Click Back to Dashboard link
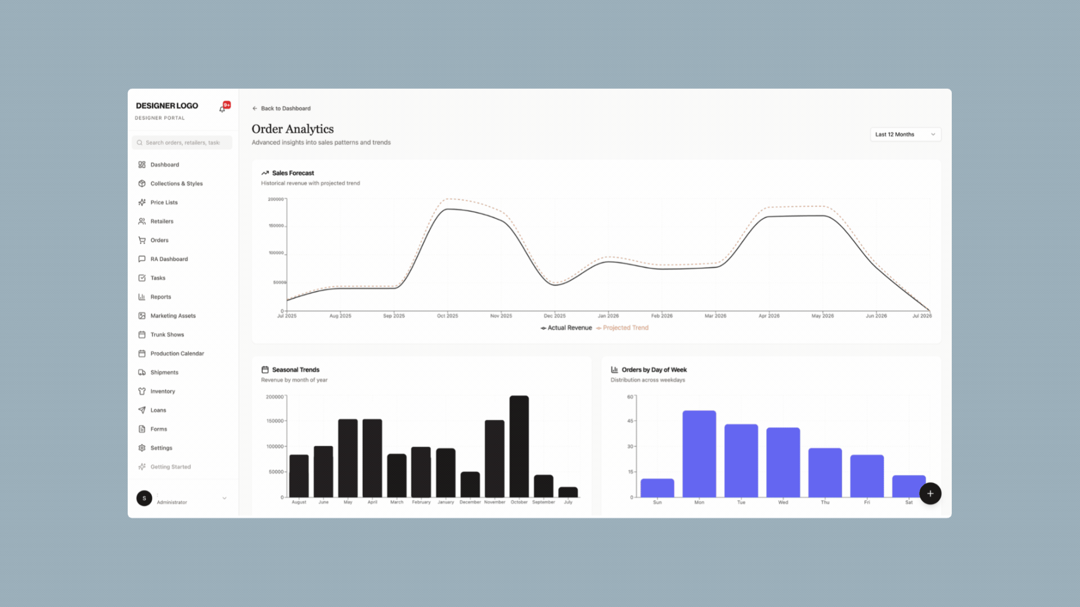The image size is (1080, 607). 281,108
